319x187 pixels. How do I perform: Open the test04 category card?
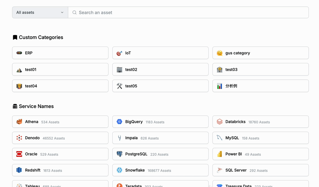tap(60, 86)
